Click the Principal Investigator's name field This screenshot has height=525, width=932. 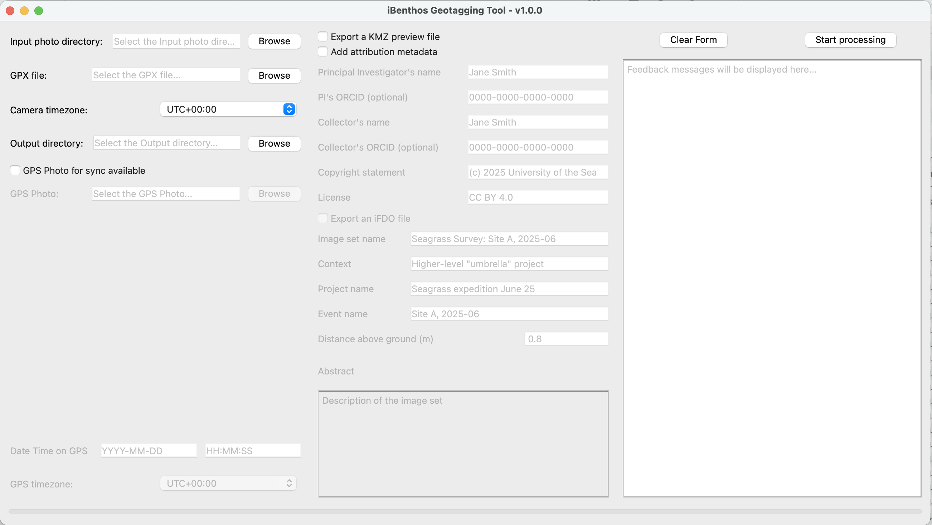(538, 72)
